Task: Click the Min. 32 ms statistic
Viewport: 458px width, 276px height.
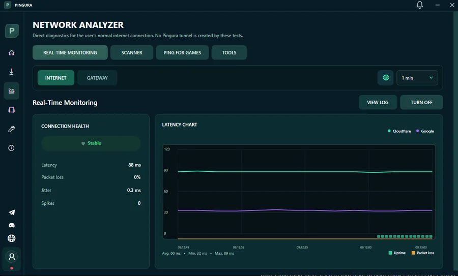Action: [198, 253]
